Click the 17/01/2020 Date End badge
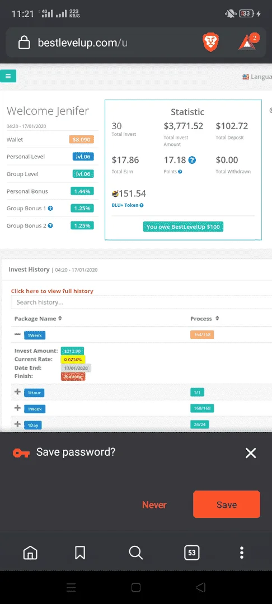Screen dimensions: 272x604 (76, 368)
